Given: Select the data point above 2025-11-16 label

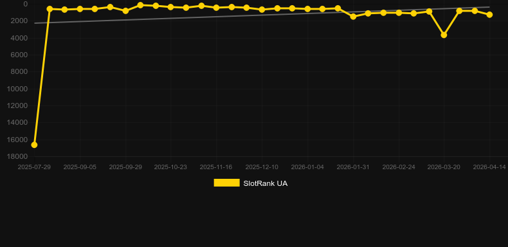Looking at the screenshot, I should pyautogui.click(x=217, y=8).
